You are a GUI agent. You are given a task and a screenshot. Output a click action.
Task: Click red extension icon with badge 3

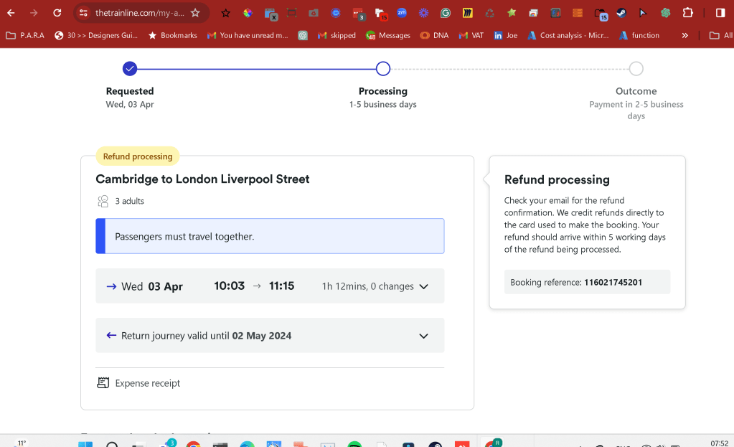point(358,14)
